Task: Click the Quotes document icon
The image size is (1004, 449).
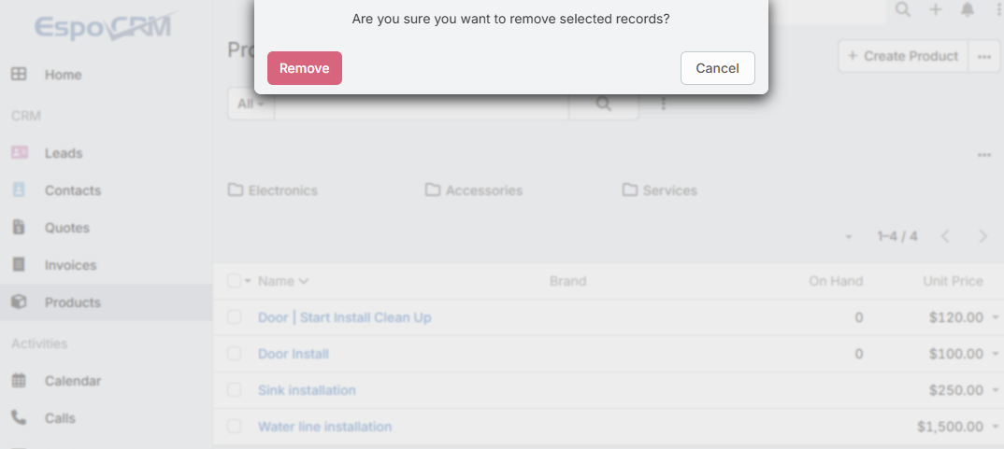Action: click(19, 228)
